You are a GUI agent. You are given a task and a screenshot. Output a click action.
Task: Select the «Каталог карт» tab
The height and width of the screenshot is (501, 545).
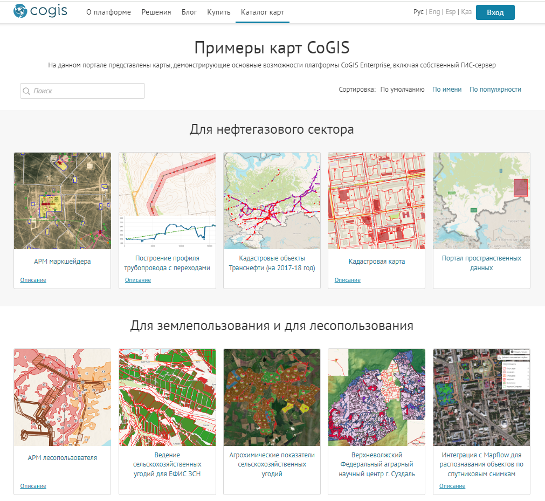[263, 12]
